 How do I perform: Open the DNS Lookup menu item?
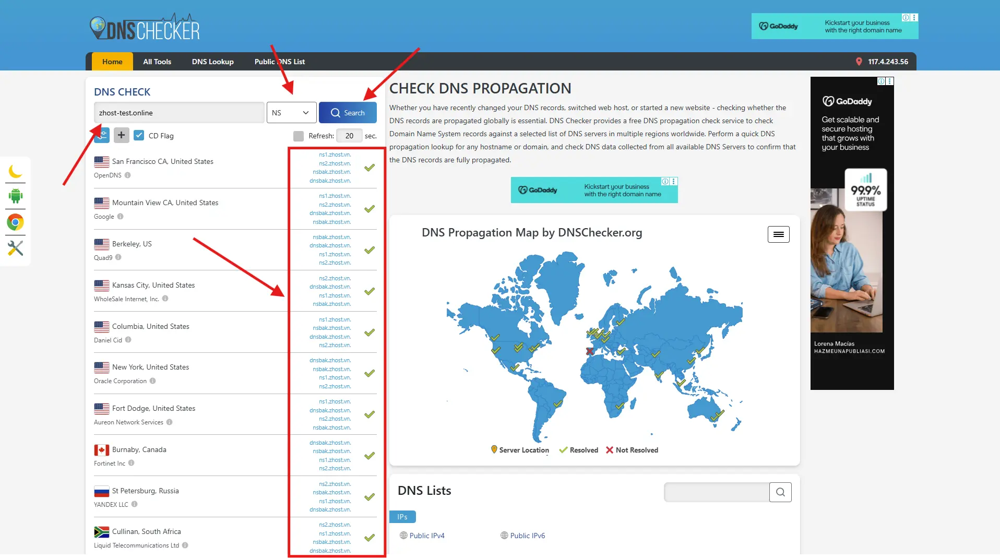click(213, 62)
